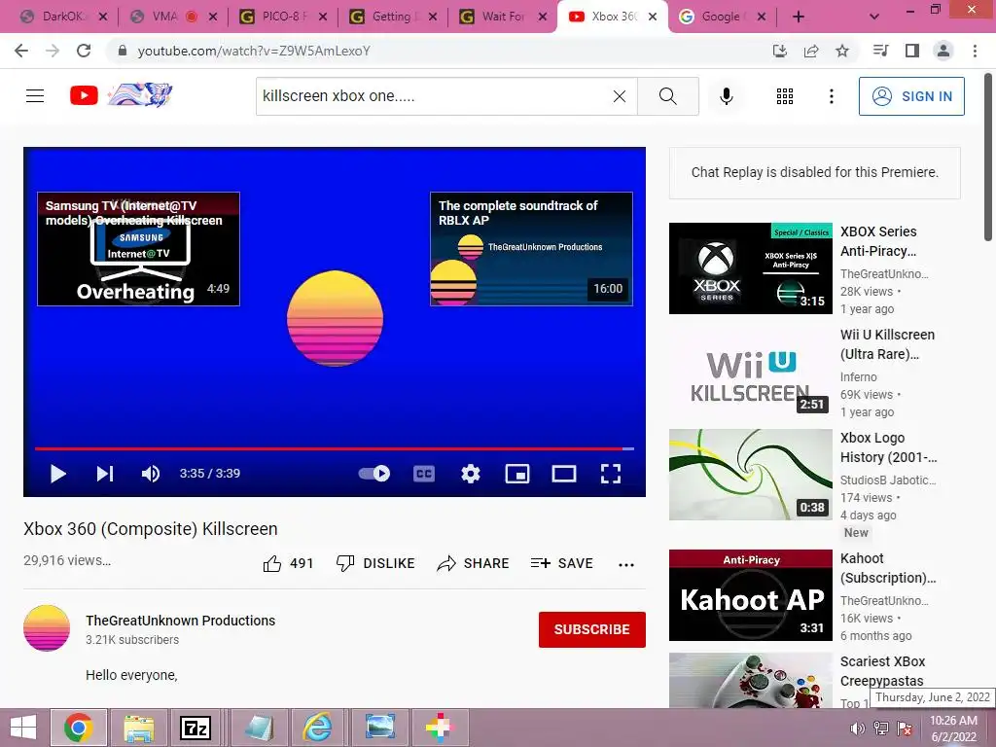Open the Samsung TV Overheating end-screen video

click(138, 249)
